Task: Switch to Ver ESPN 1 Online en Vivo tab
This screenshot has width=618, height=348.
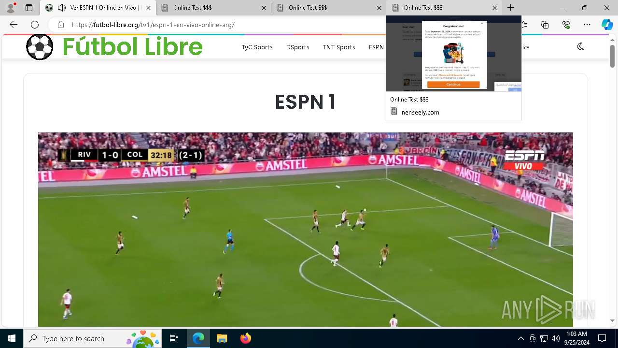Action: coord(98,8)
